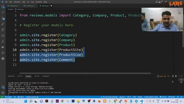Switch to the Problems panel tab
This screenshot has height=104, width=184.
click(11, 76)
